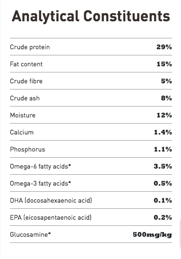Select the Phosphorus row label

[x=27, y=150]
